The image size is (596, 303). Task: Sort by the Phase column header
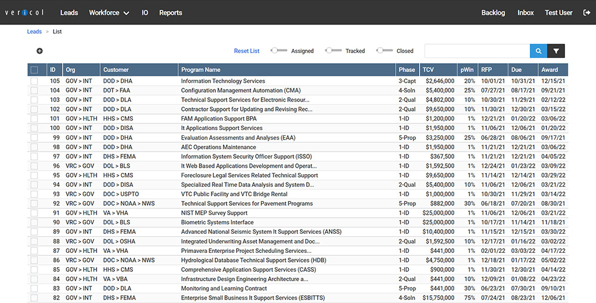(x=407, y=70)
